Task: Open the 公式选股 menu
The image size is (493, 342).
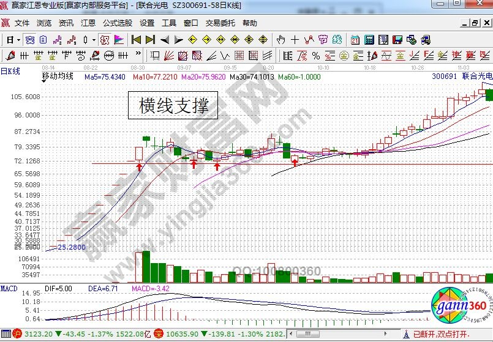Action: pyautogui.click(x=117, y=23)
